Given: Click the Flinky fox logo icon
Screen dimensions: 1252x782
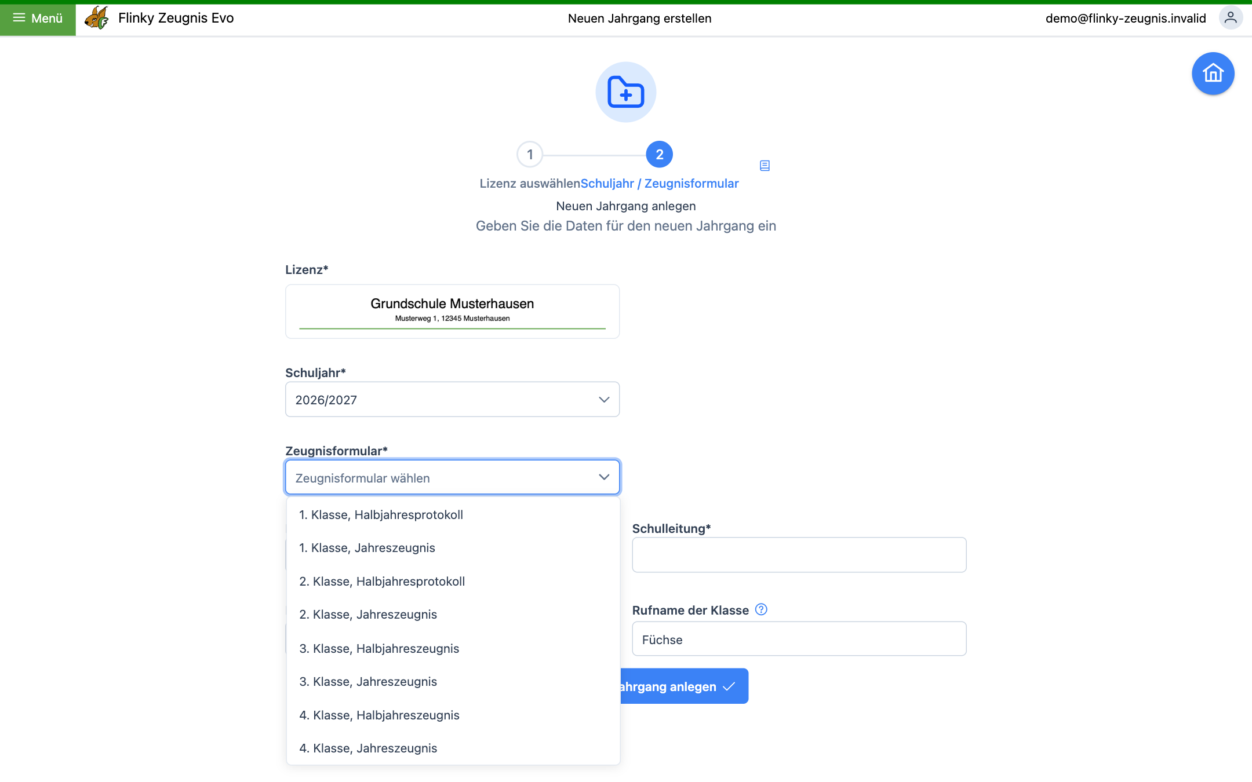Looking at the screenshot, I should pyautogui.click(x=97, y=18).
